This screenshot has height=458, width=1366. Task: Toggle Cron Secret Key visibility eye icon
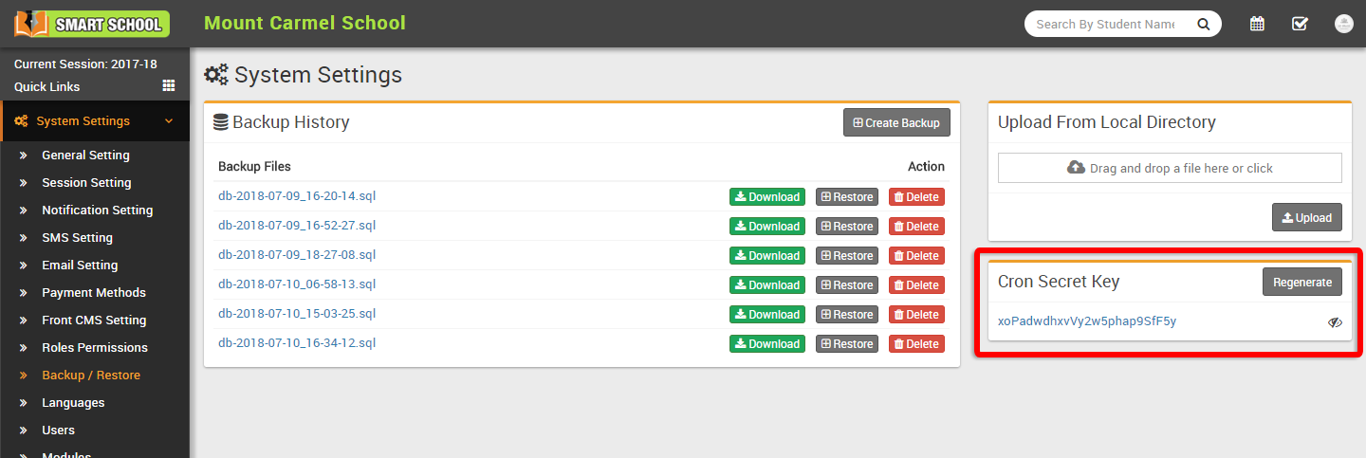tap(1335, 322)
